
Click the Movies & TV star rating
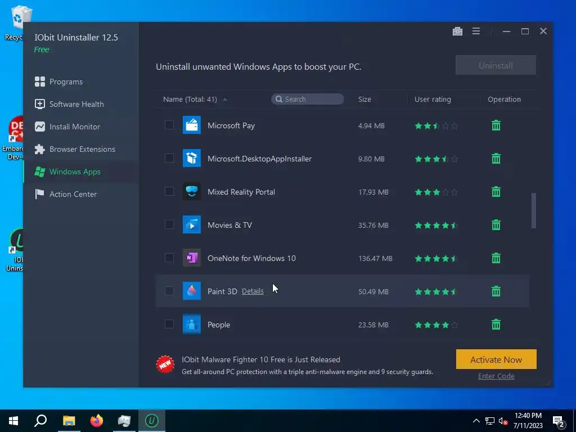tap(436, 225)
